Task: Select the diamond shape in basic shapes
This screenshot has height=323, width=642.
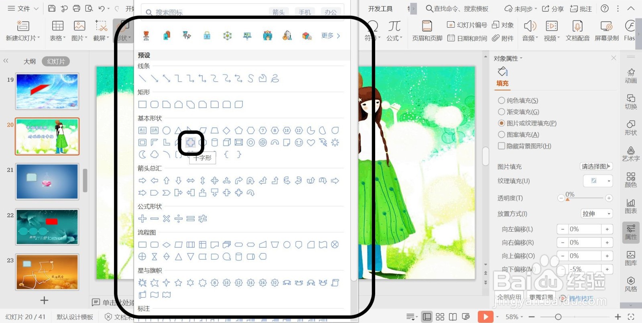Action: [x=227, y=130]
